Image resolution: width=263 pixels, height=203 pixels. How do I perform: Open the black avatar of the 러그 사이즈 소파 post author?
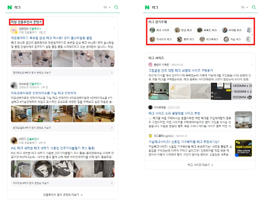point(150,107)
